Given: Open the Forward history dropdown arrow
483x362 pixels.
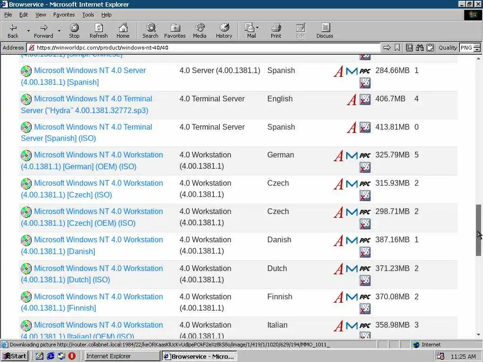Looking at the screenshot, I should tap(59, 31).
